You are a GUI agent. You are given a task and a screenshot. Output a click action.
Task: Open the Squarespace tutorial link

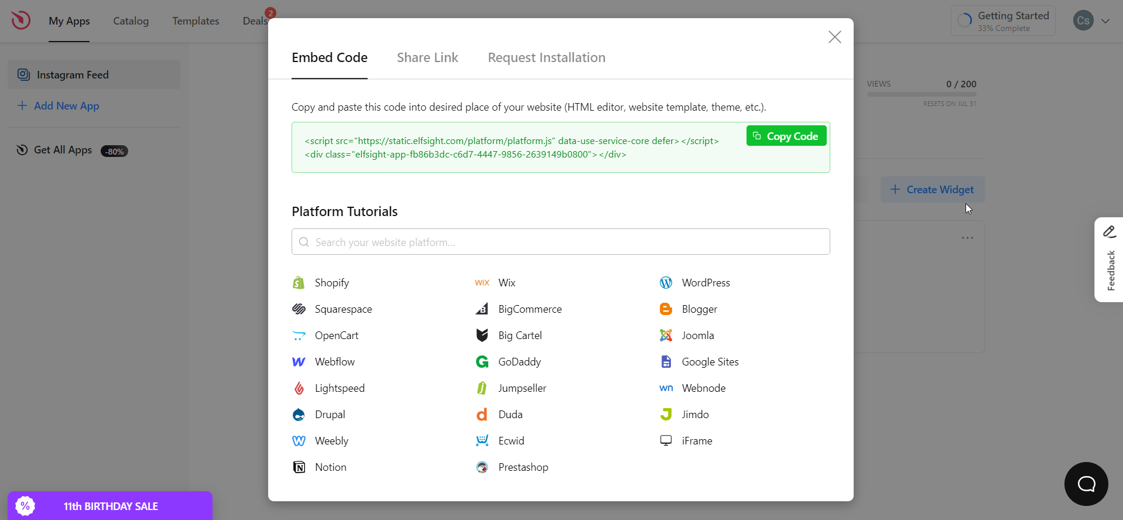[x=343, y=309]
